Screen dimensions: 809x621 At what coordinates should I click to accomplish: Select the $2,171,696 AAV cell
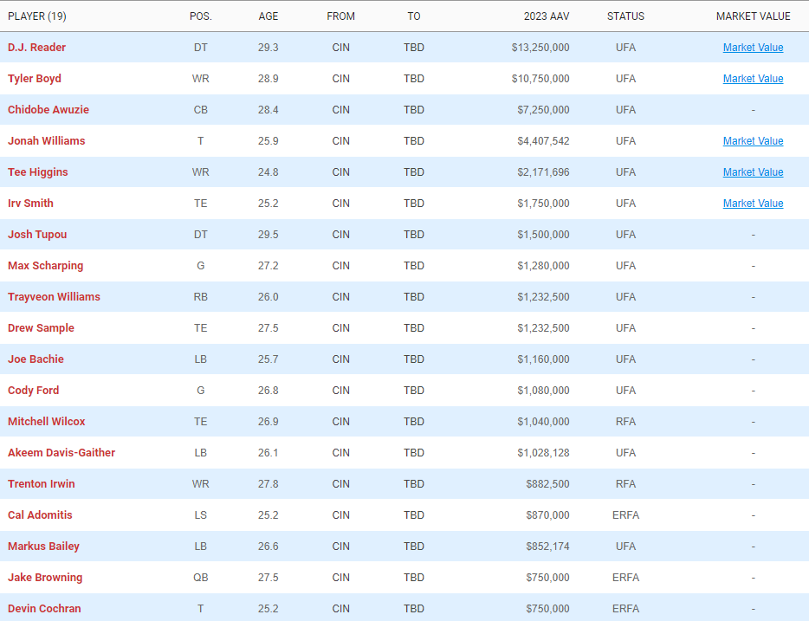tap(543, 172)
